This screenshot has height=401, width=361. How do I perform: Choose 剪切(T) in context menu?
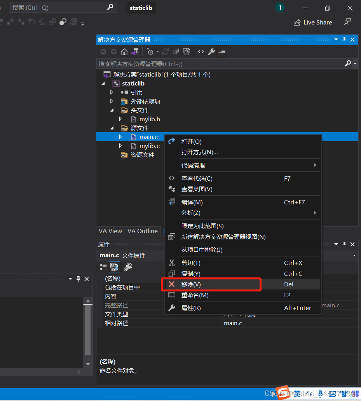pos(242,263)
